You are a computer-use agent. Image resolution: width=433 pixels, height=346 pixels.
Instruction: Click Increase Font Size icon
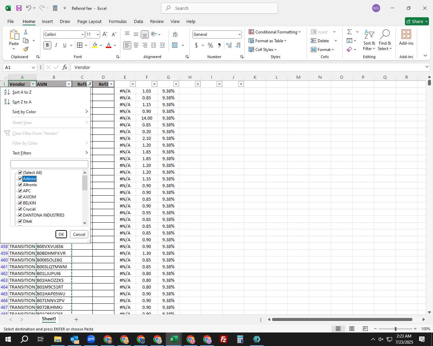click(105, 34)
